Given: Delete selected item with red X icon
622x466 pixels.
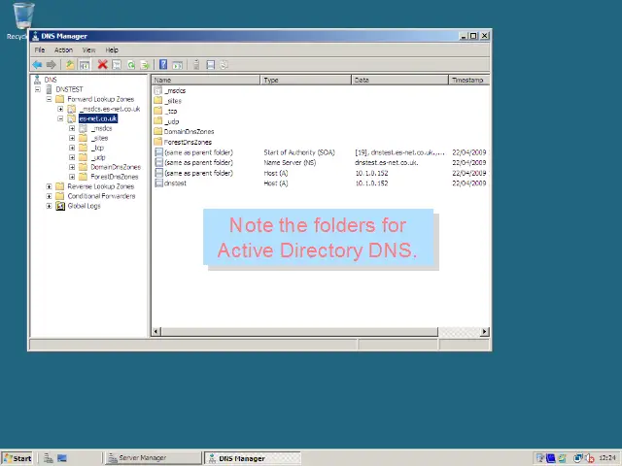Looking at the screenshot, I should (103, 65).
